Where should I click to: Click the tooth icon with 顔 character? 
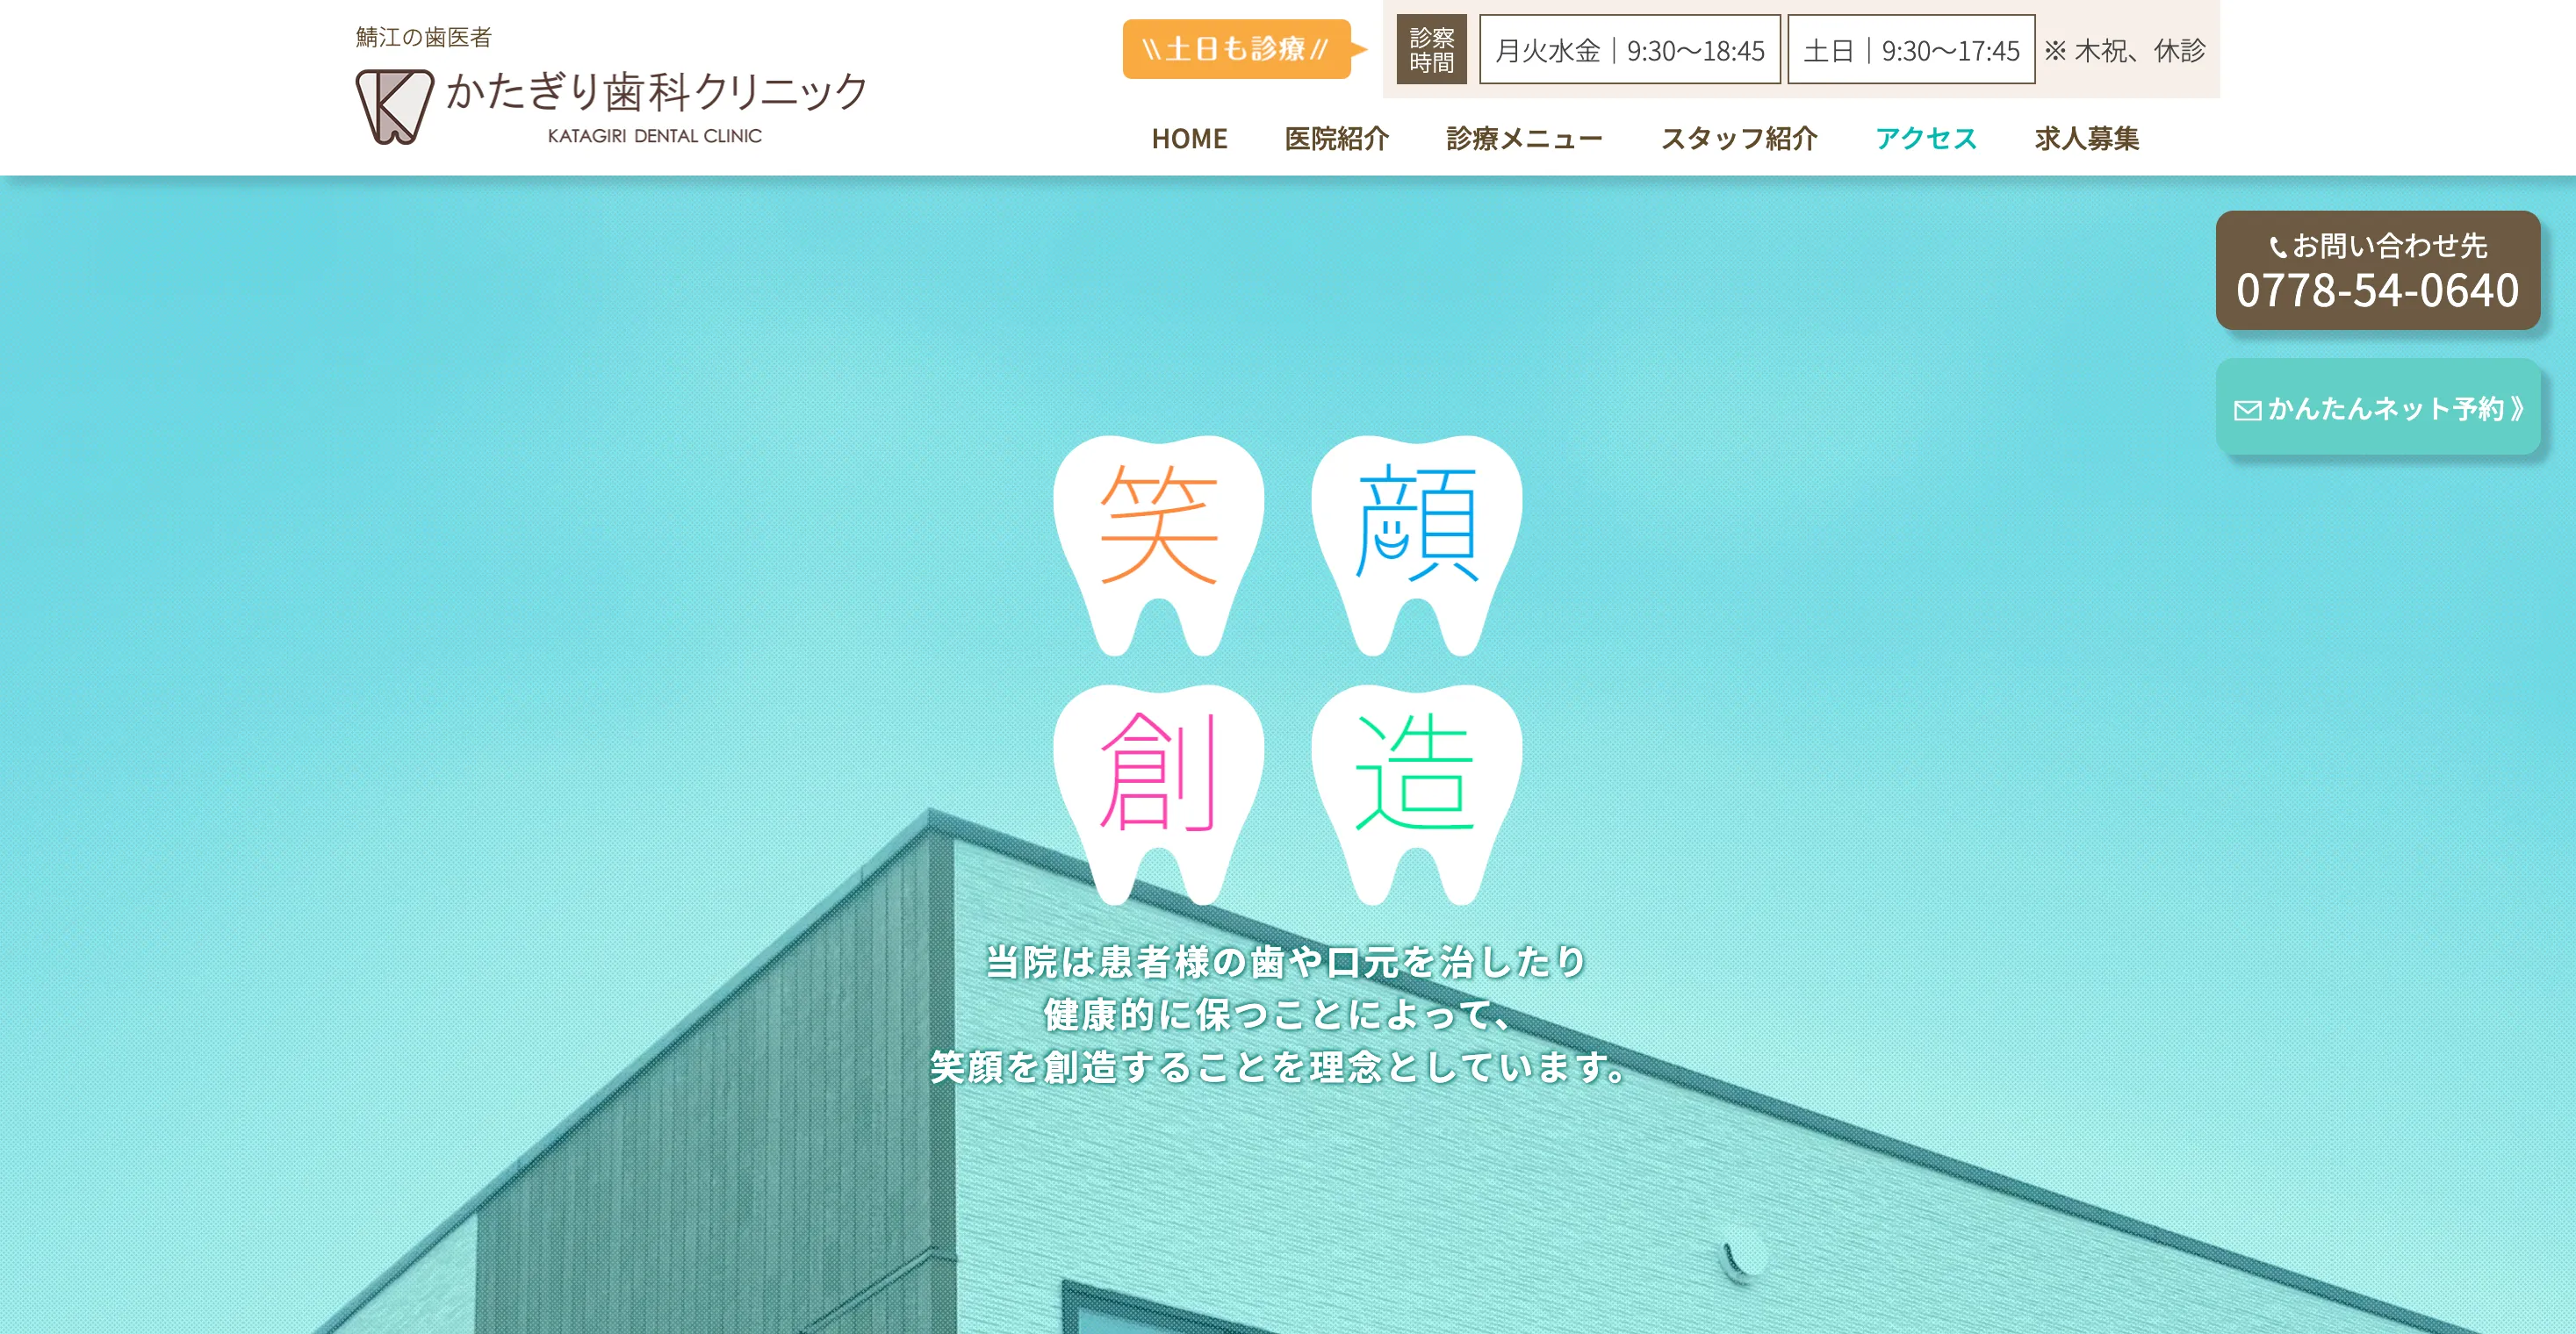pyautogui.click(x=1416, y=546)
